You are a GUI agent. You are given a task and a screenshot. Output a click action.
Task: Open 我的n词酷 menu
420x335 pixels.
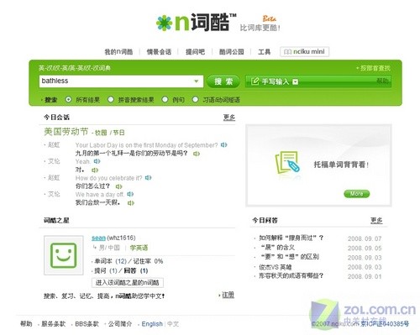[118, 52]
